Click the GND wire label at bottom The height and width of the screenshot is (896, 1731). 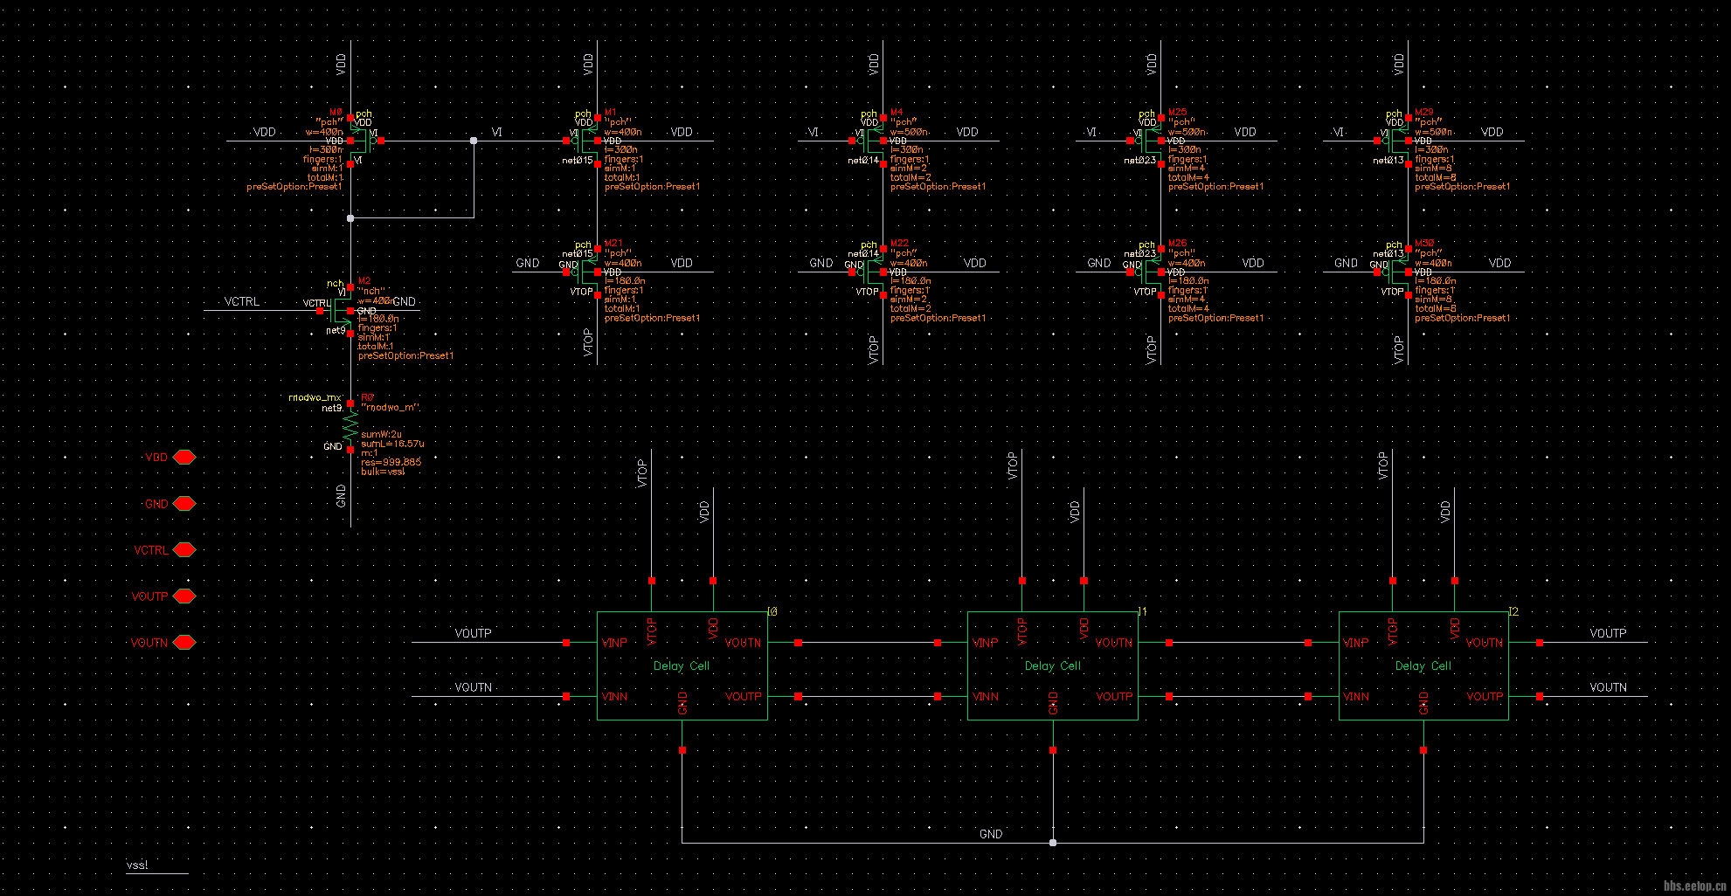point(990,835)
